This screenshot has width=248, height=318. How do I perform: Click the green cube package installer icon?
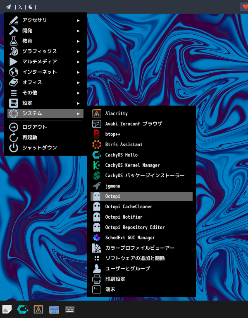pos(97,176)
